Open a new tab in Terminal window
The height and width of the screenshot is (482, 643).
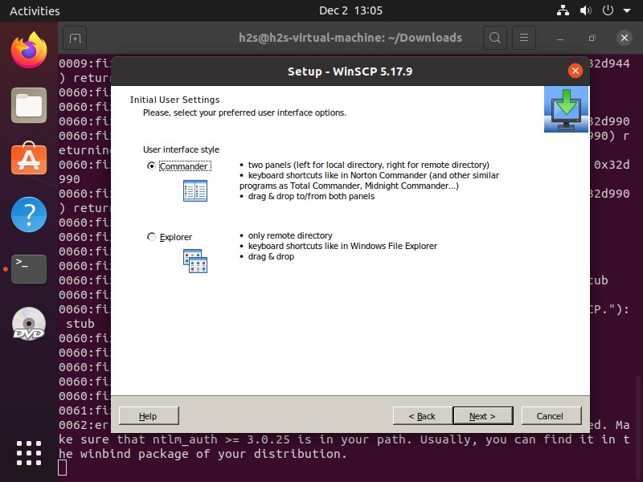tap(75, 38)
